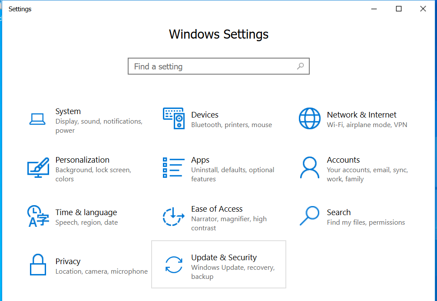Open Accounts via the person icon
437x301 pixels.
[309, 167]
